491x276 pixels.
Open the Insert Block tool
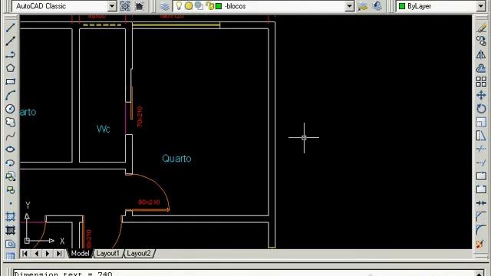tap(10, 176)
